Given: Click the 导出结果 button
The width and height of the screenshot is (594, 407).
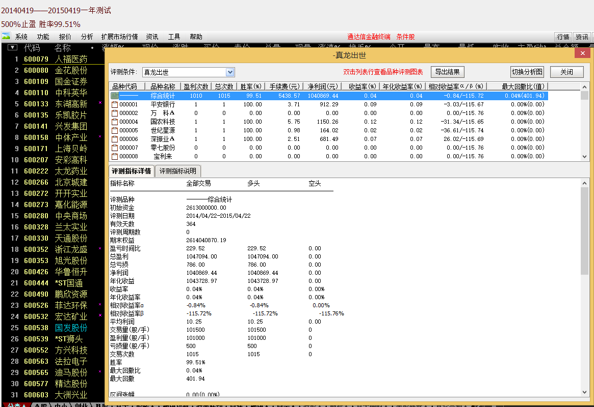Looking at the screenshot, I should pos(447,72).
